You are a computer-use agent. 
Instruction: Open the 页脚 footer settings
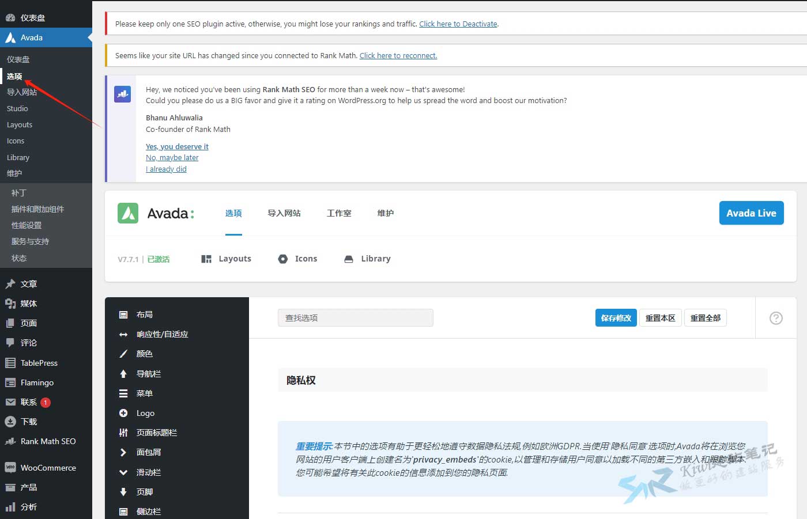[144, 491]
